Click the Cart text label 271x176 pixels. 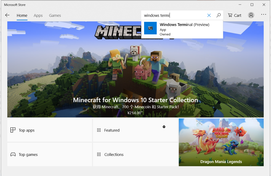tap(238, 15)
